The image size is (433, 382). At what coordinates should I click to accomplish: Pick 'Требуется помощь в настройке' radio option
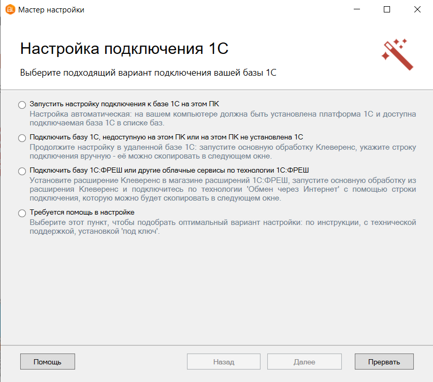pos(22,213)
